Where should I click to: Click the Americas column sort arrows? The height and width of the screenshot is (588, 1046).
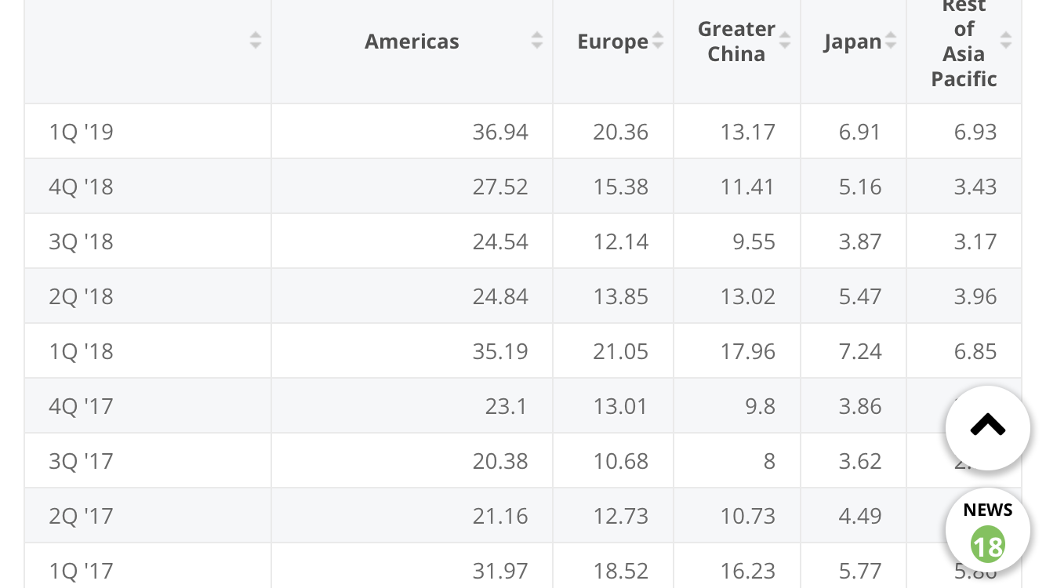(536, 40)
